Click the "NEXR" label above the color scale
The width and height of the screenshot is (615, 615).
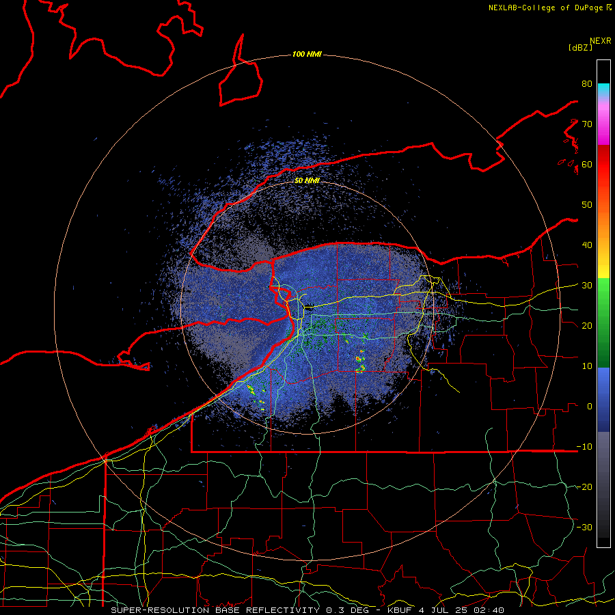click(601, 41)
